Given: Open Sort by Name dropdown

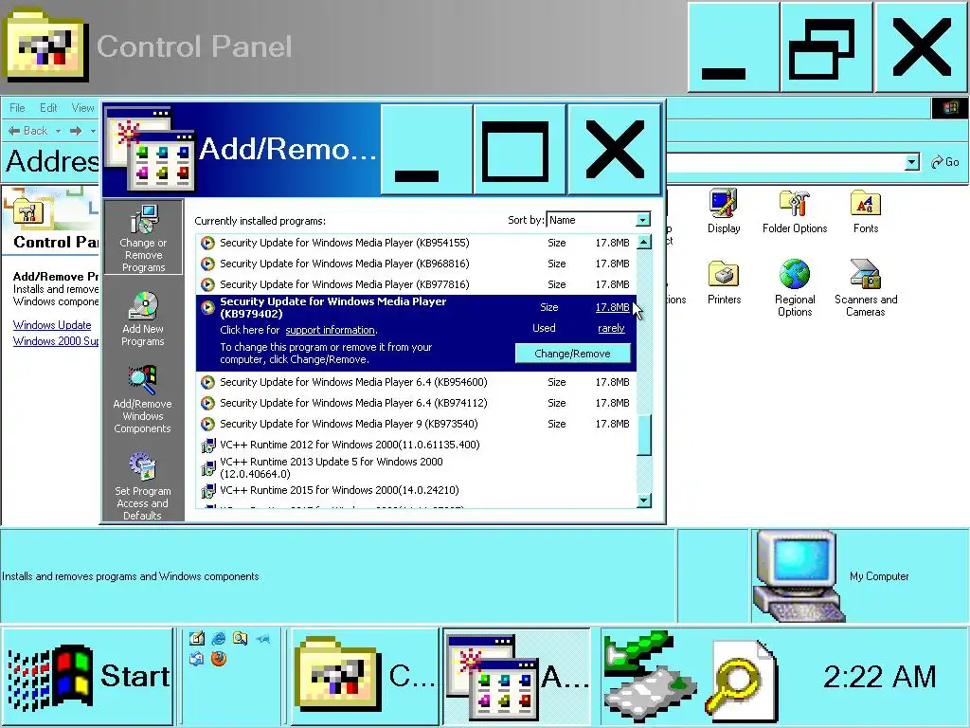Looking at the screenshot, I should pos(643,220).
